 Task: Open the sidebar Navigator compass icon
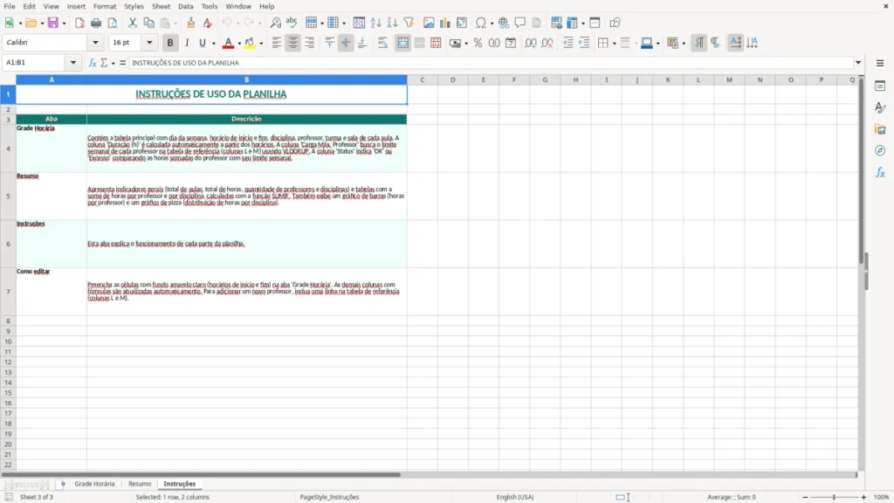[x=880, y=150]
